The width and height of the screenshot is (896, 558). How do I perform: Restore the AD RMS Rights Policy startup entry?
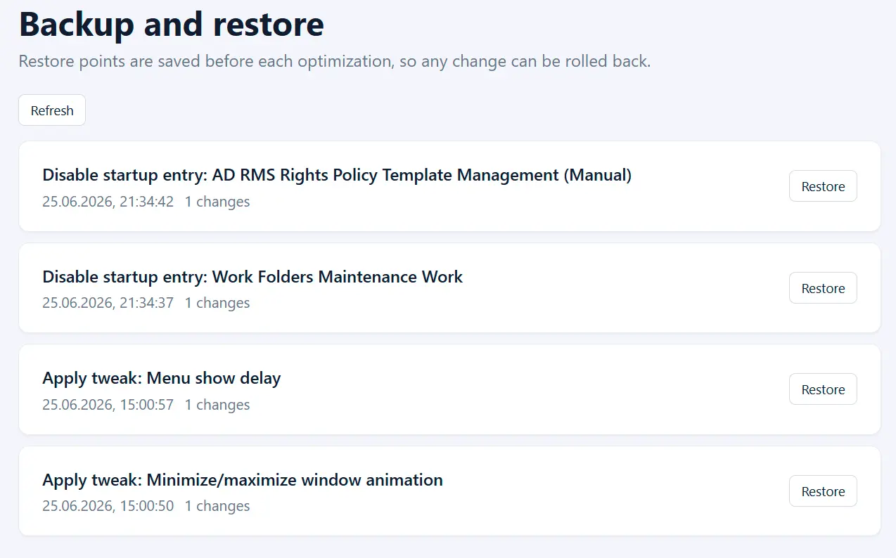tap(823, 186)
